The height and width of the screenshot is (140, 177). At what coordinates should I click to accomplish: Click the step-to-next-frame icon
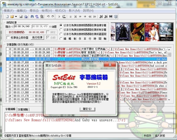(x=76, y=17)
